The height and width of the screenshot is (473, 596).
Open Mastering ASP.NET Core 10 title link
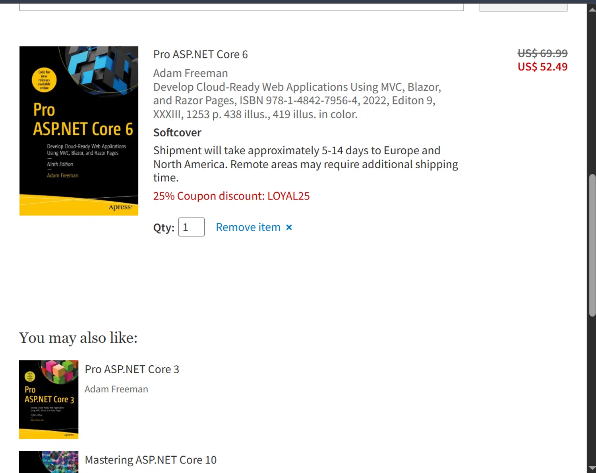point(151,460)
